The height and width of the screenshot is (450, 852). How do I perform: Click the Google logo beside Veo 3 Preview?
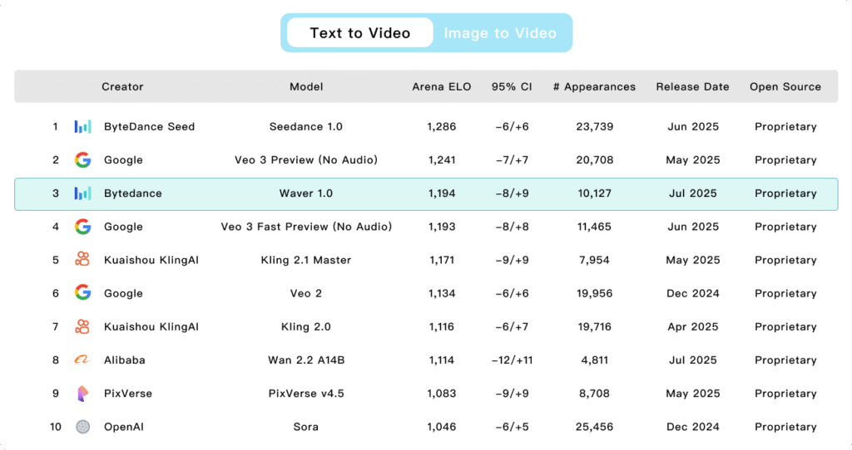[x=82, y=160]
